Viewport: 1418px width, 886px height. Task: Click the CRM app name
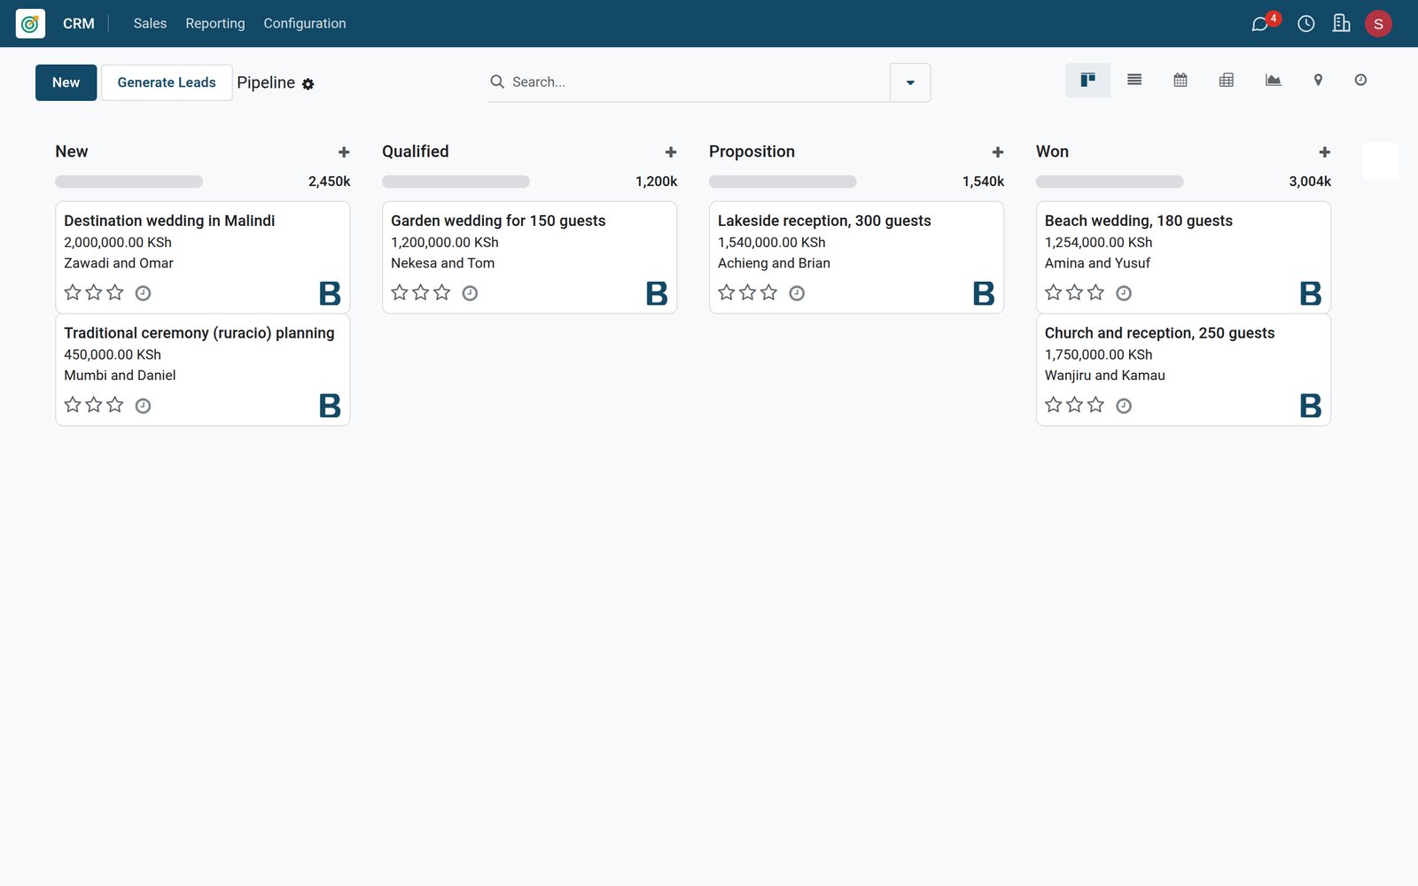coord(79,24)
